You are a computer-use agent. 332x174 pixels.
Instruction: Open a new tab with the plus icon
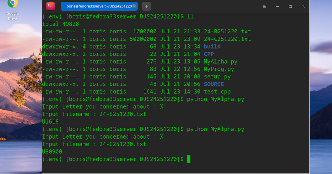[x=146, y=6]
